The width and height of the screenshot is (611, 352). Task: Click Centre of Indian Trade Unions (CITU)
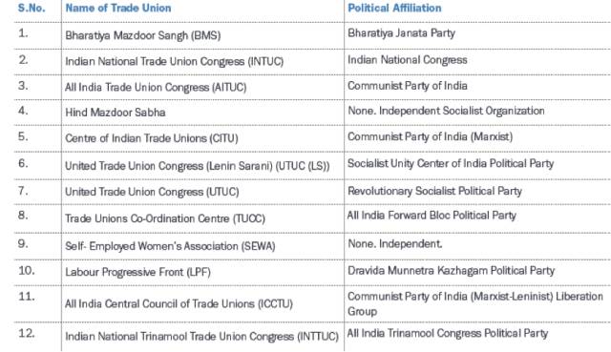point(152,138)
